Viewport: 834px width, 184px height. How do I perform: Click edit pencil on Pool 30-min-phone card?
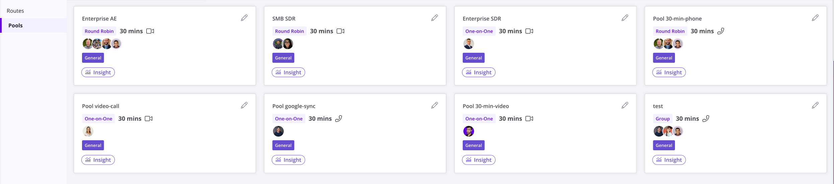click(815, 18)
